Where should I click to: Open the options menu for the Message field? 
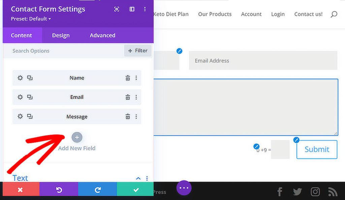pos(136,116)
